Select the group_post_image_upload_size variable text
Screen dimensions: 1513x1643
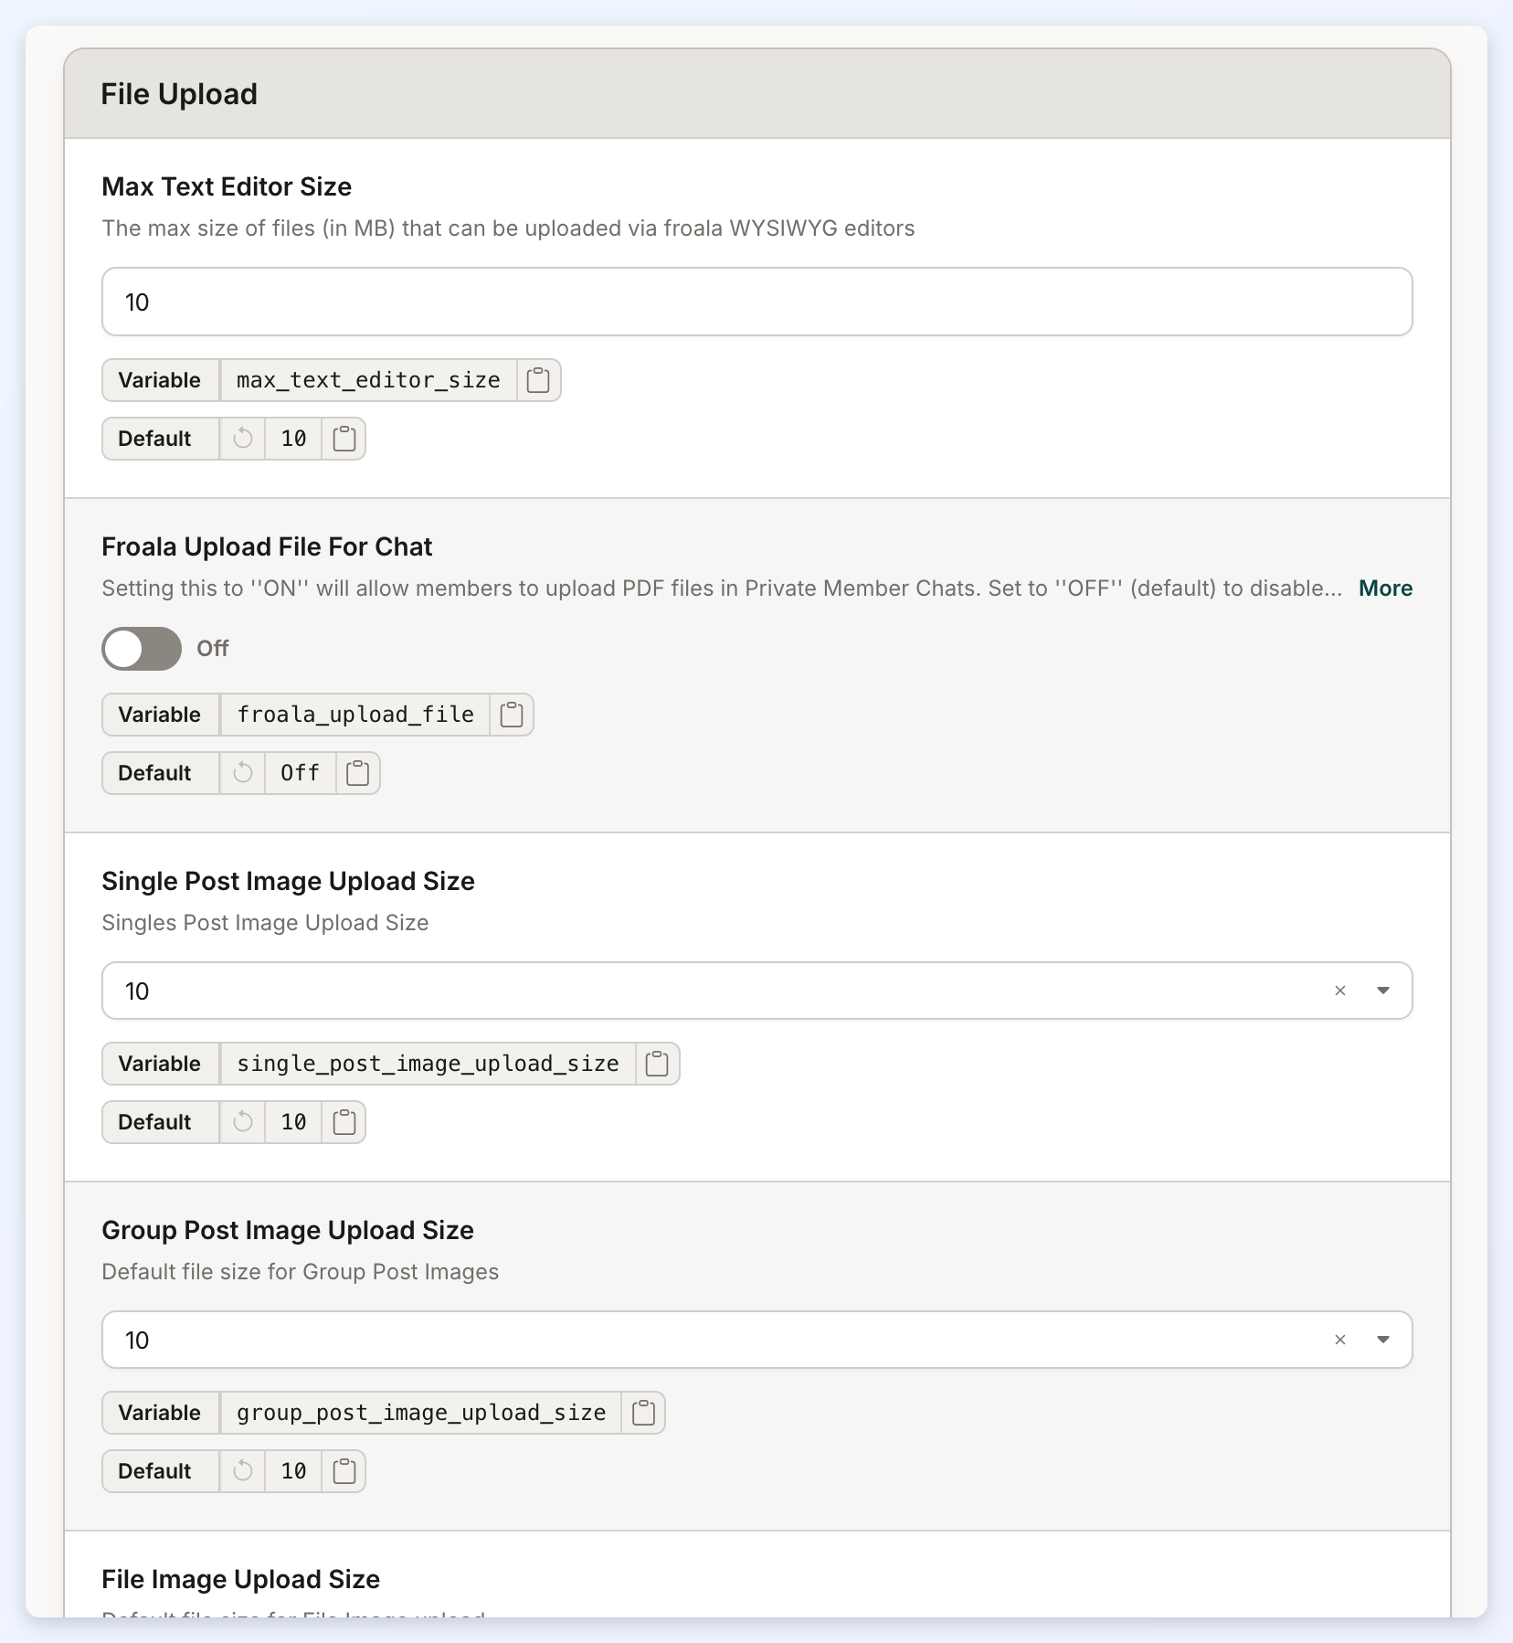pos(421,1413)
